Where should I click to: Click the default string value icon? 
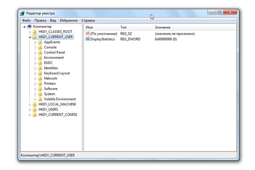point(87,34)
